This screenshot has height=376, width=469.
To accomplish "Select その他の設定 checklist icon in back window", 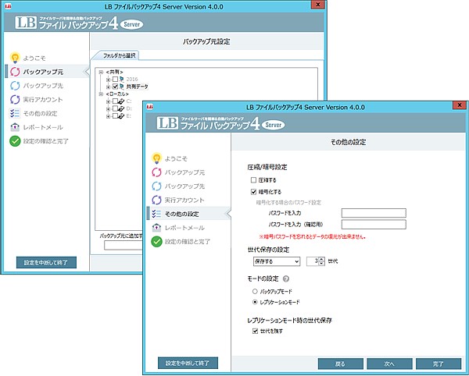I will (15, 114).
